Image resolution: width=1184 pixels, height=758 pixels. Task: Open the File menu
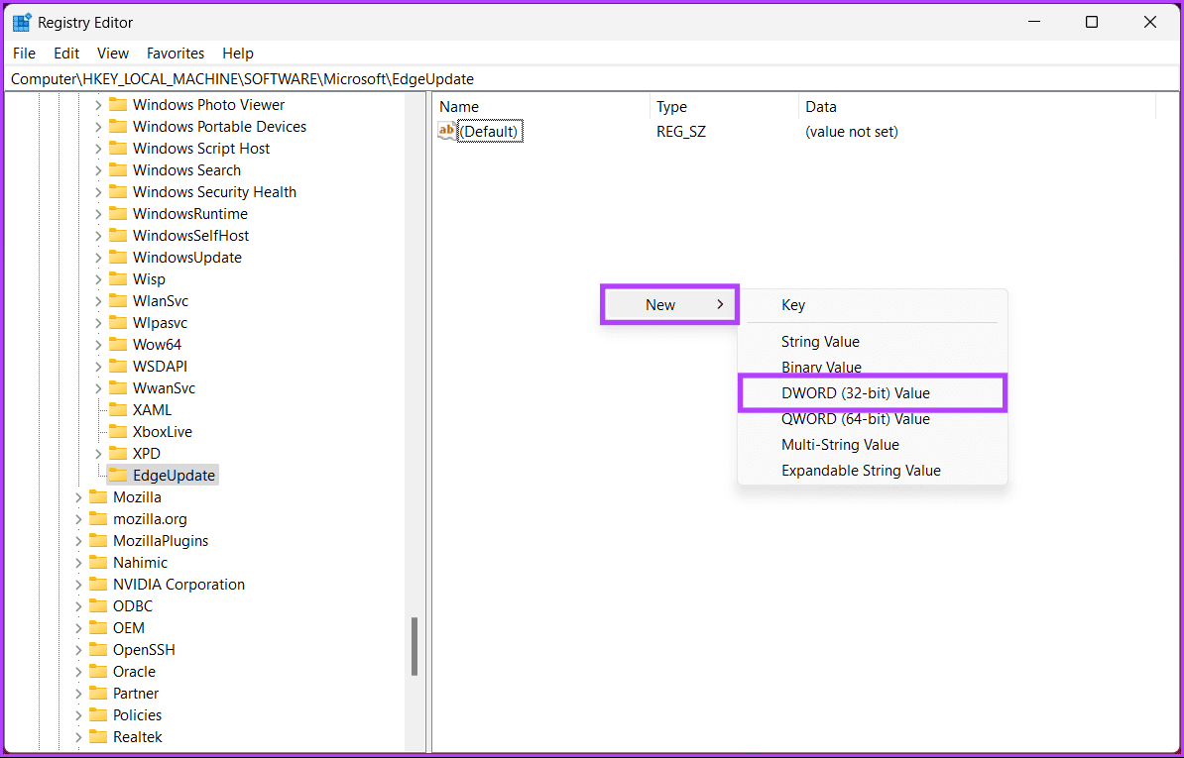pyautogui.click(x=24, y=54)
